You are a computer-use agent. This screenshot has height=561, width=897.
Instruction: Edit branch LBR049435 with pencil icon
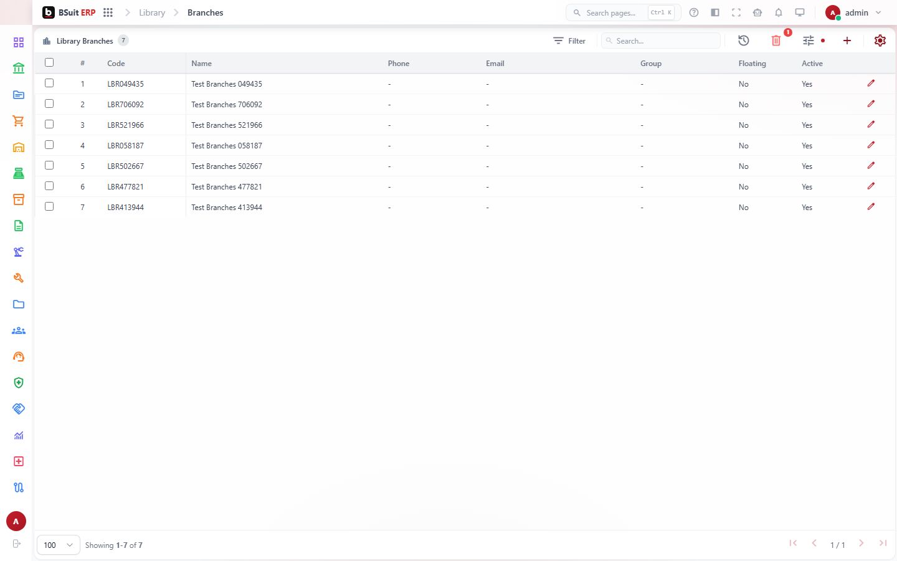click(871, 83)
